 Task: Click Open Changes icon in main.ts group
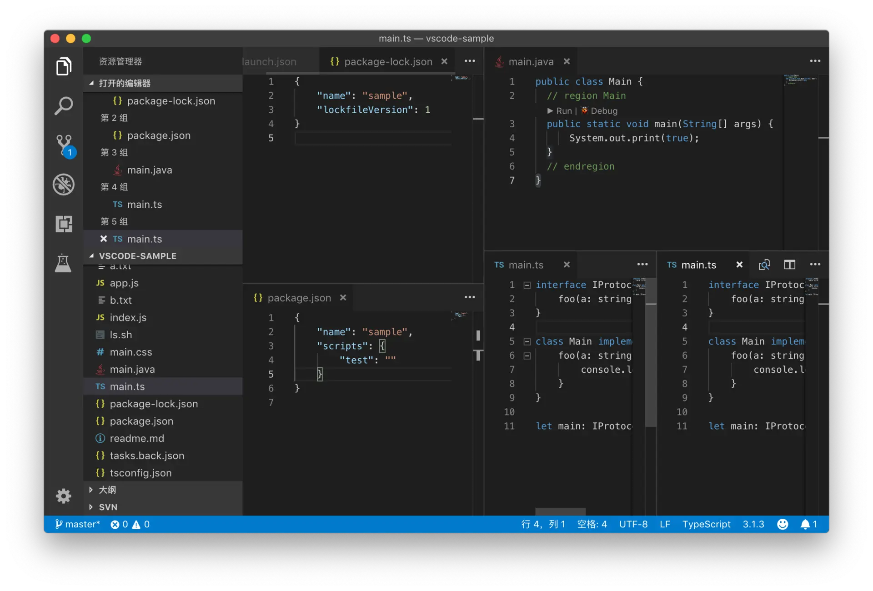(x=764, y=265)
